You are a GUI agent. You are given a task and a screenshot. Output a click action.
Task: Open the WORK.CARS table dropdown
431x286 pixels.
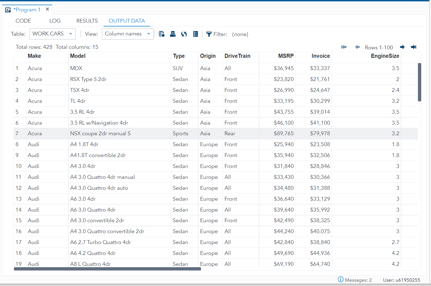point(52,34)
